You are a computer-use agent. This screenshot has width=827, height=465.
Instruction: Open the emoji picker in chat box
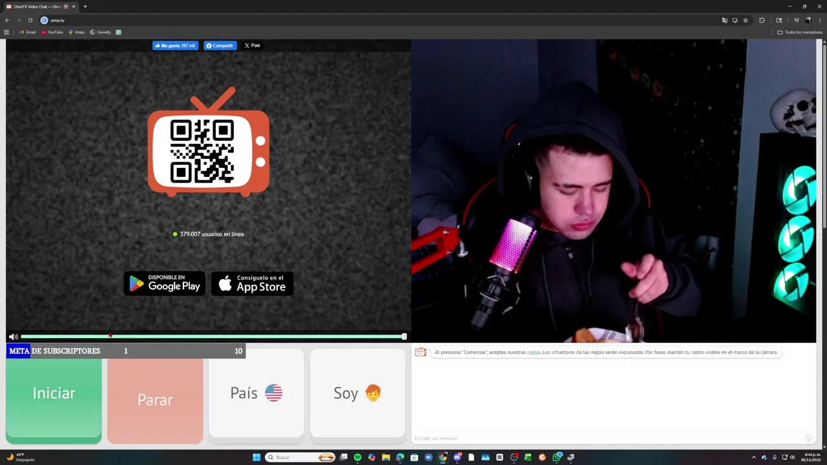(808, 439)
